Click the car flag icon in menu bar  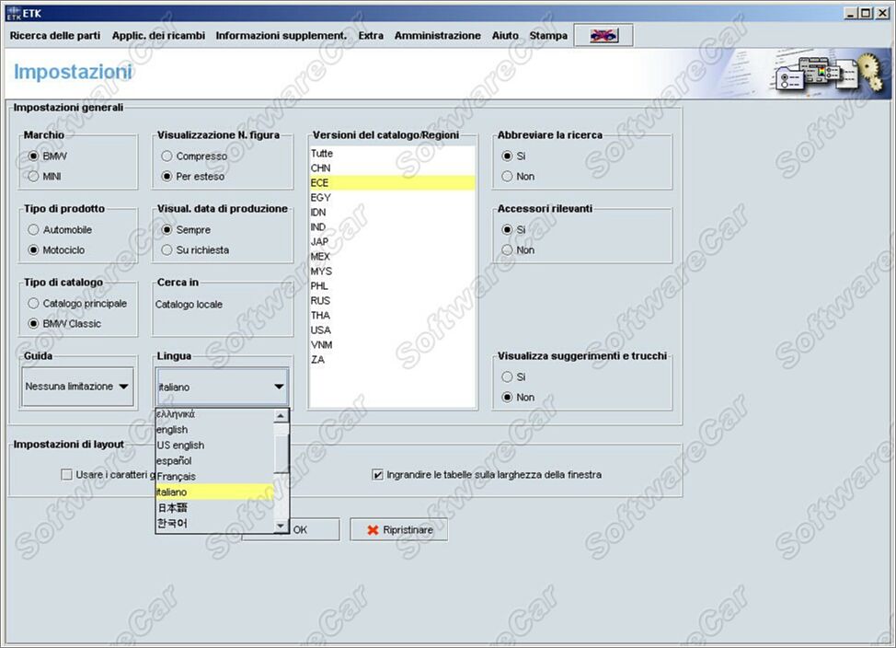point(603,36)
